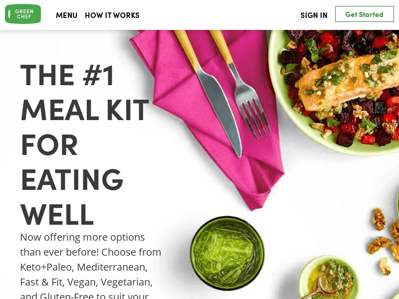The height and width of the screenshot is (299, 399).
Task: Open the MENU navigation link
Action: tap(66, 15)
